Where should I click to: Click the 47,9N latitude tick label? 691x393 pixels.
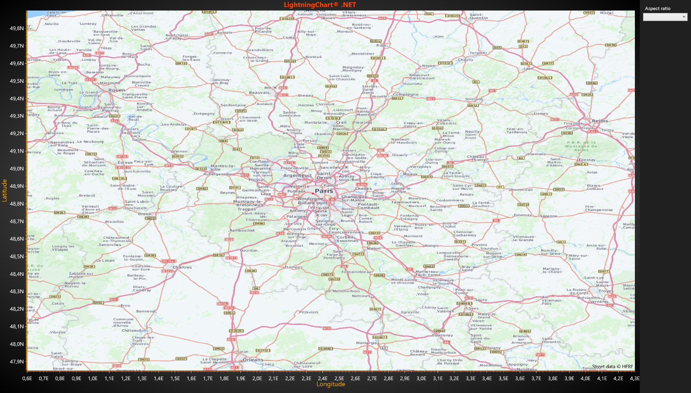click(x=17, y=361)
